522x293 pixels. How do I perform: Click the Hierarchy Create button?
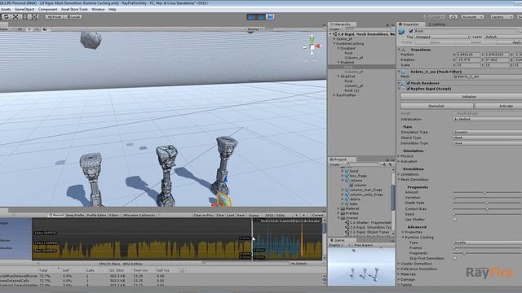335,29
